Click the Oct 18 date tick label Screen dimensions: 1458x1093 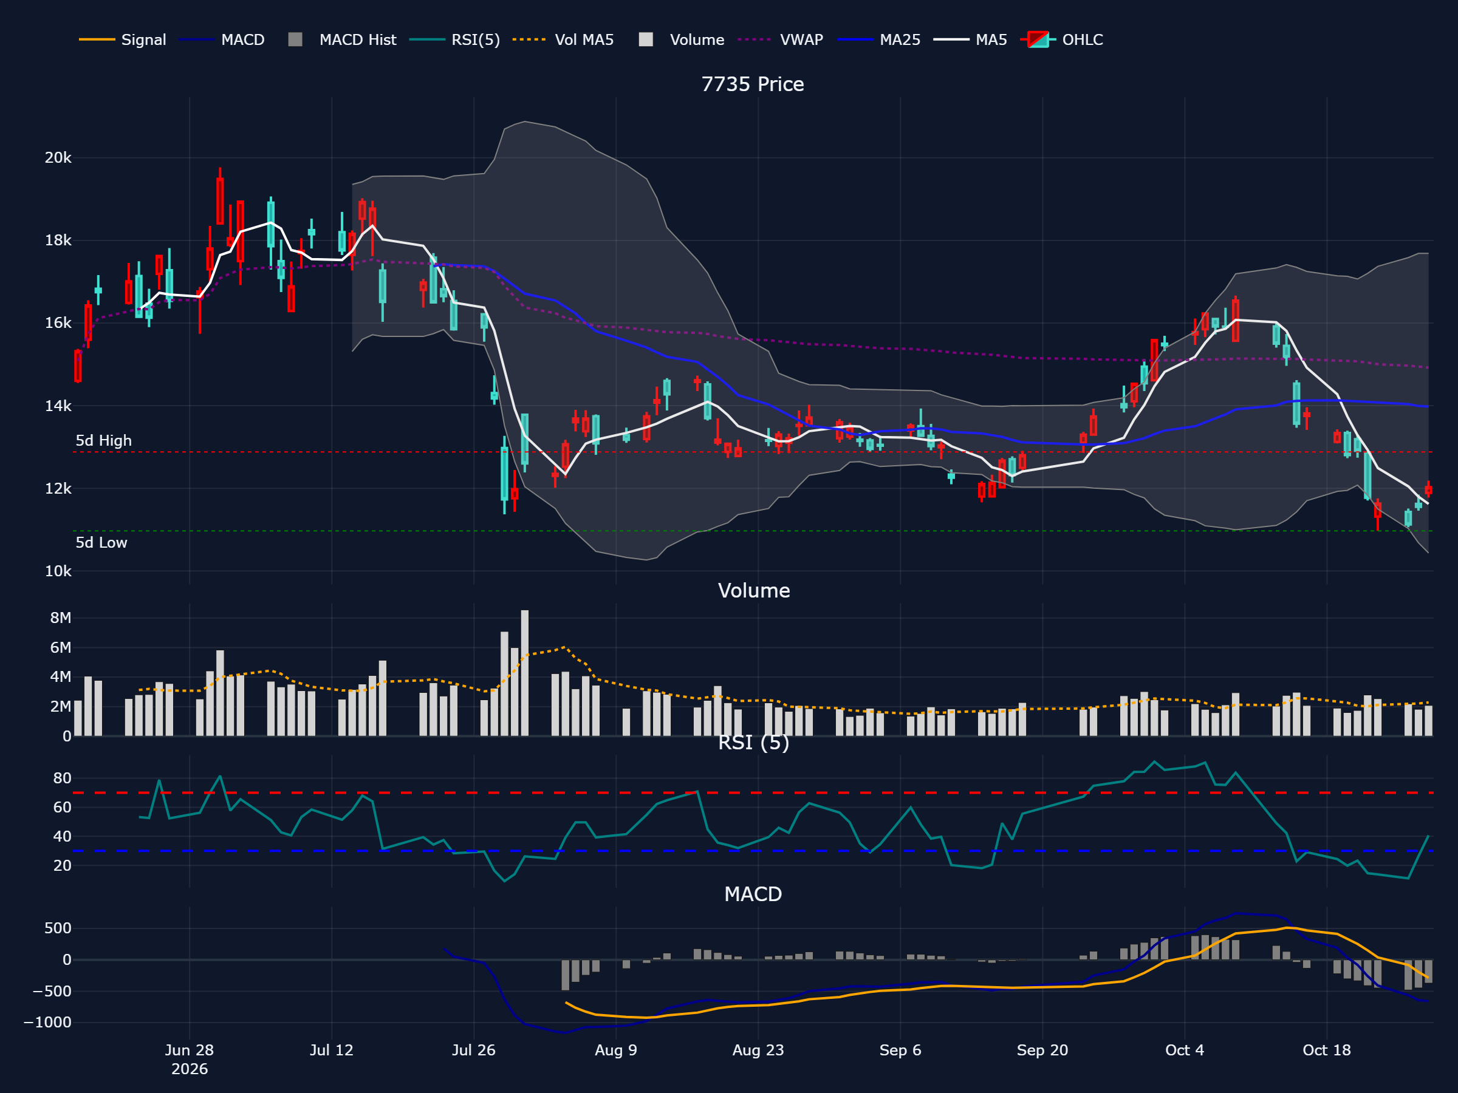click(x=1326, y=1050)
